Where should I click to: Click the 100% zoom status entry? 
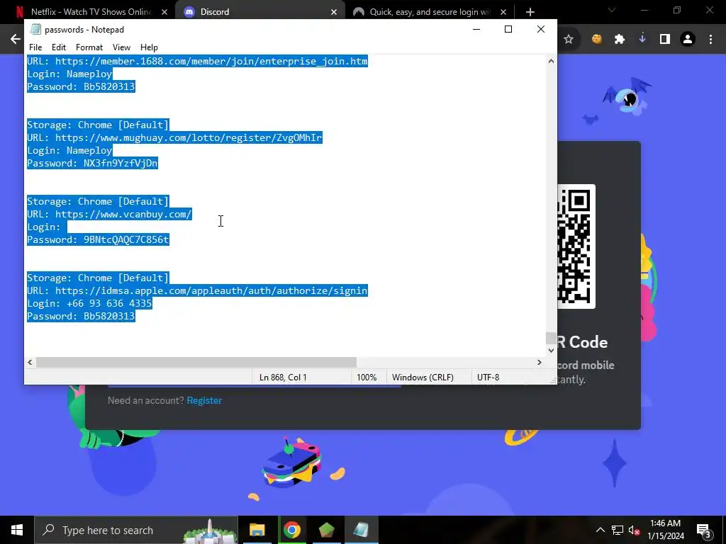point(367,378)
